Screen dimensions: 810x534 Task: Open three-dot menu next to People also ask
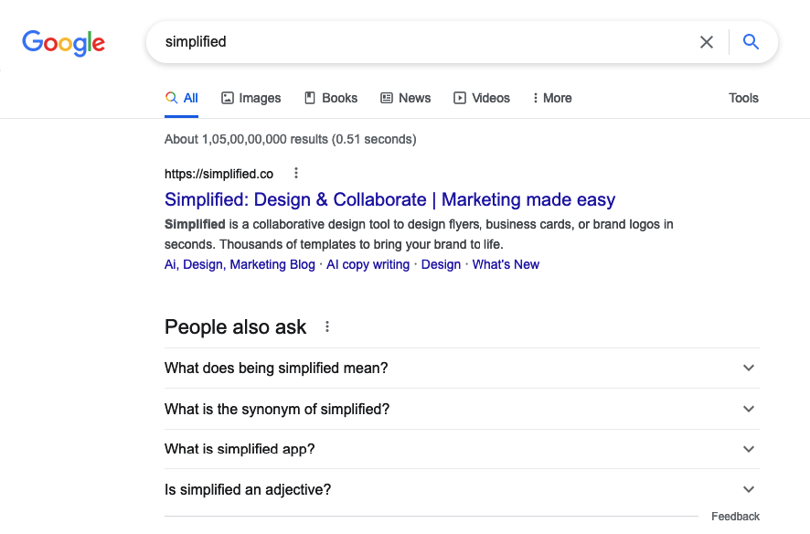327,327
